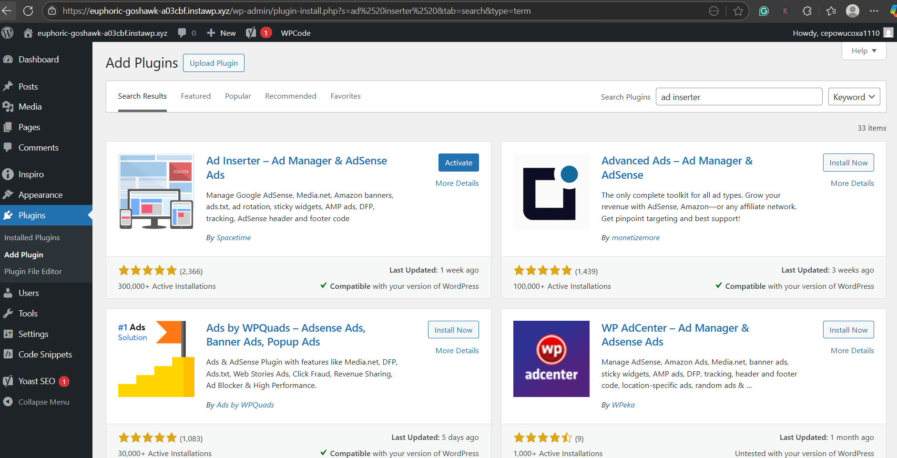Switch to the Search Results tab
Viewport: 897px width, 458px height.
143,96
